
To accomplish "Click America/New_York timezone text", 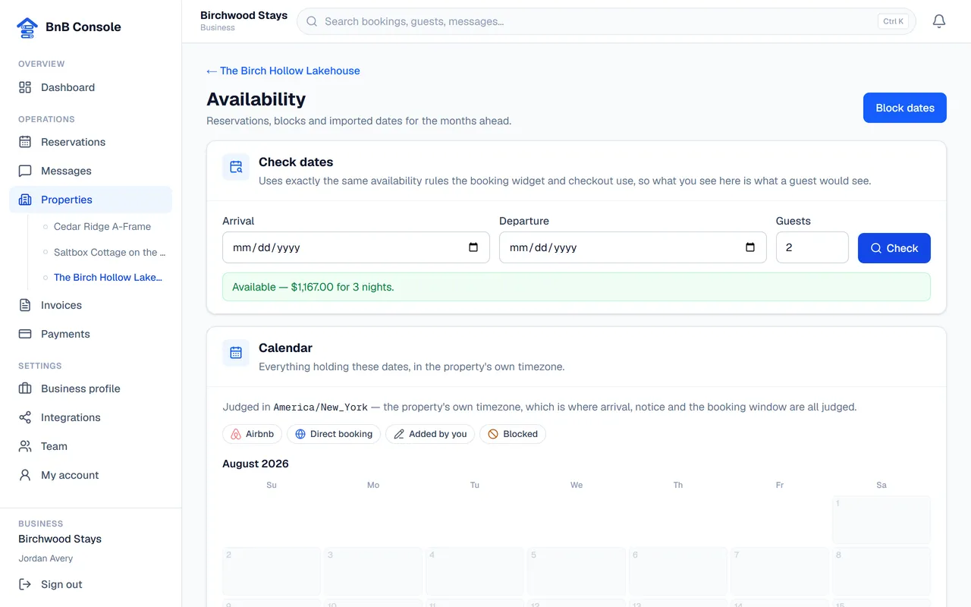I will [x=320, y=407].
